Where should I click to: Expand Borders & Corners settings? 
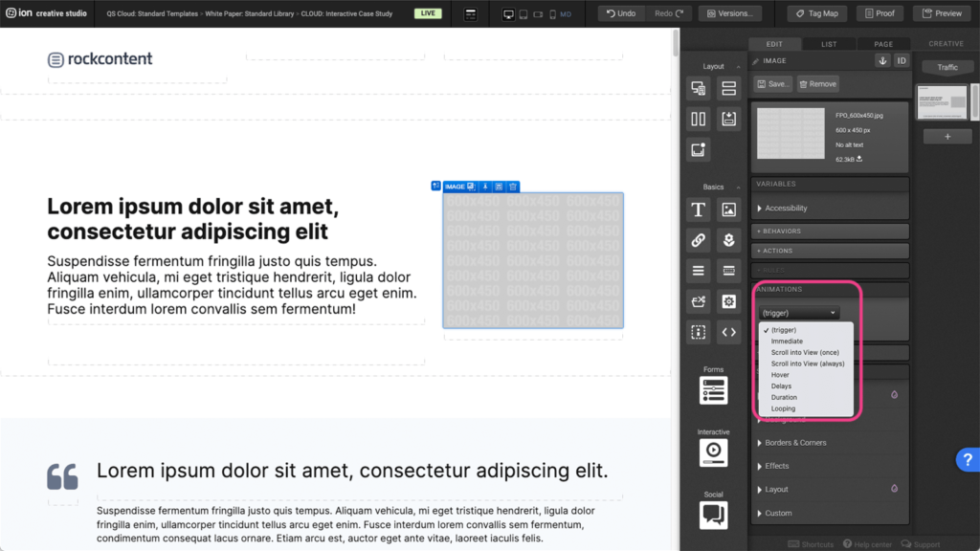[794, 443]
